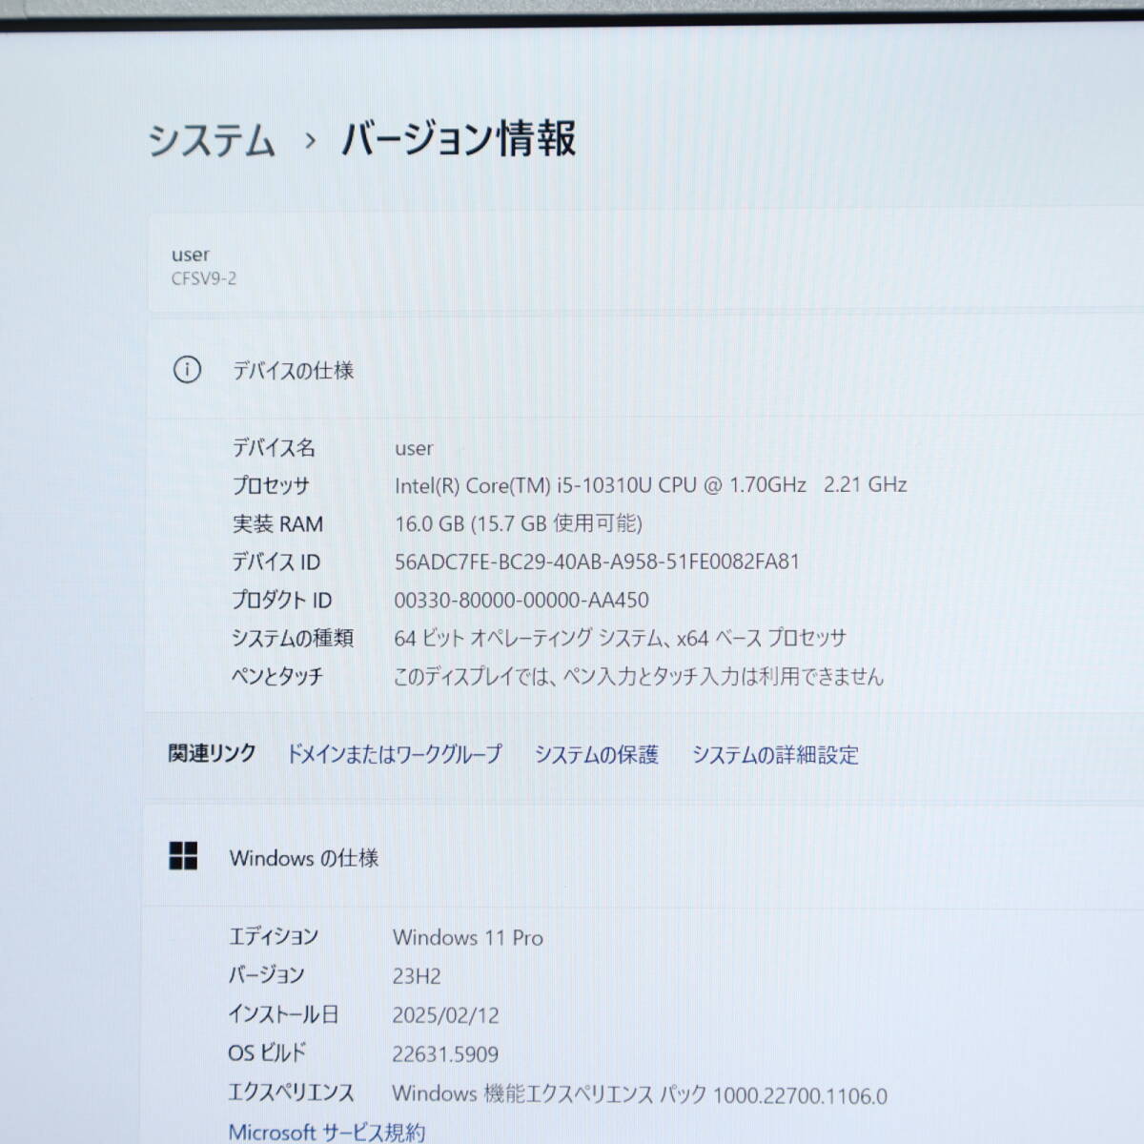Screen dimensions: 1144x1144
Task: Click the デバイス ID label
Action: [276, 562]
